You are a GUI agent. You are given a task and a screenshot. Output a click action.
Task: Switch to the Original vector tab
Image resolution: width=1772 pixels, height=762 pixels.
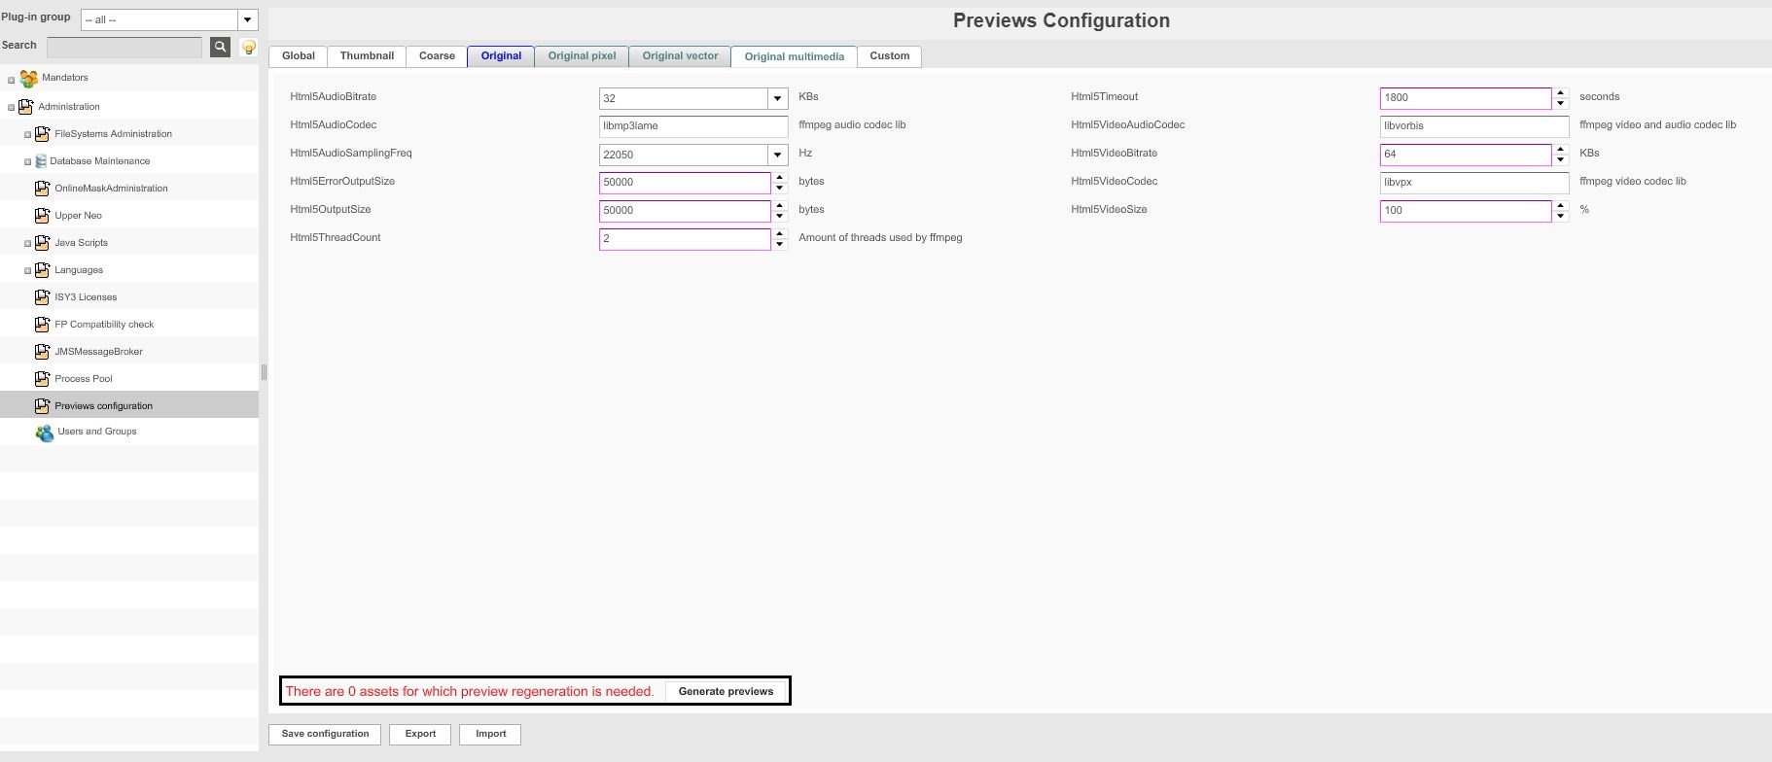point(680,56)
